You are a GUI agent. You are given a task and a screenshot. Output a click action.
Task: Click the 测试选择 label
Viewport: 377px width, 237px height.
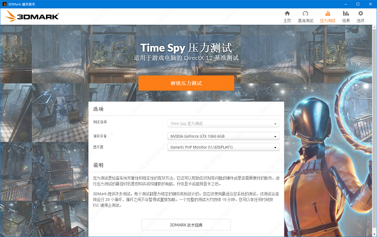pyautogui.click(x=100, y=122)
